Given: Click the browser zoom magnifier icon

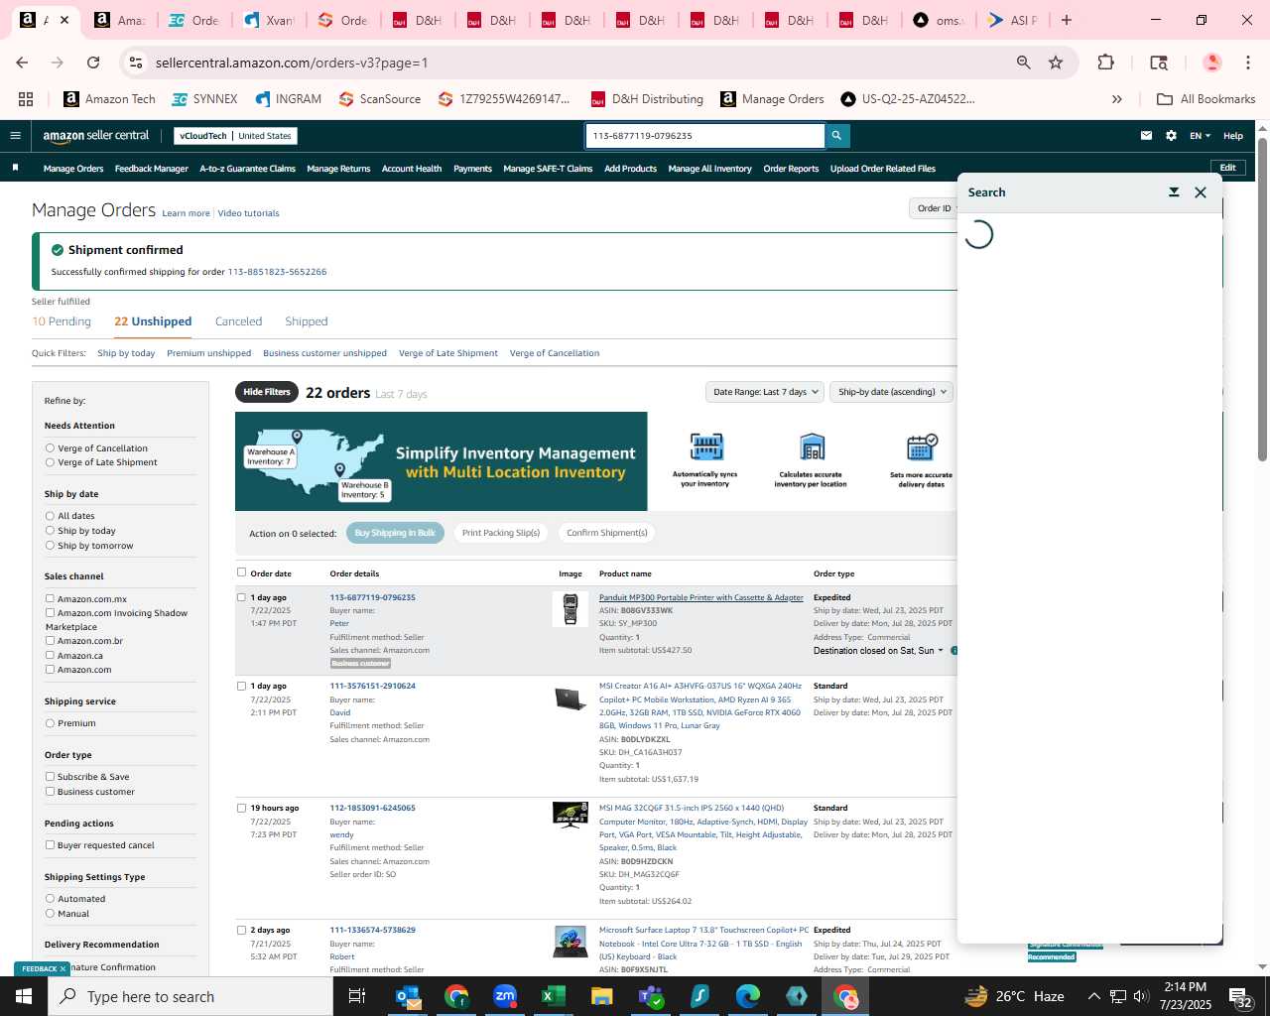Looking at the screenshot, I should point(1023,63).
